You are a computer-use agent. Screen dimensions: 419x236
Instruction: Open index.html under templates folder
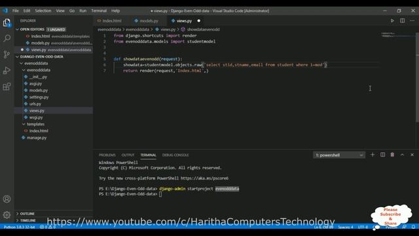pos(54,131)
